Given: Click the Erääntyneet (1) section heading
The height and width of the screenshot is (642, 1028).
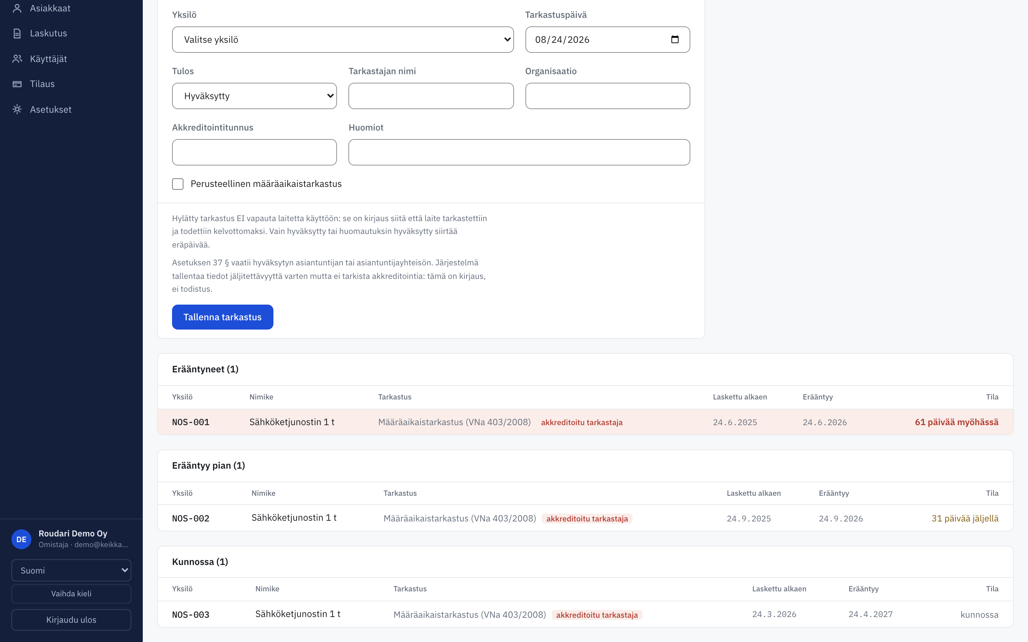Looking at the screenshot, I should pyautogui.click(x=205, y=369).
